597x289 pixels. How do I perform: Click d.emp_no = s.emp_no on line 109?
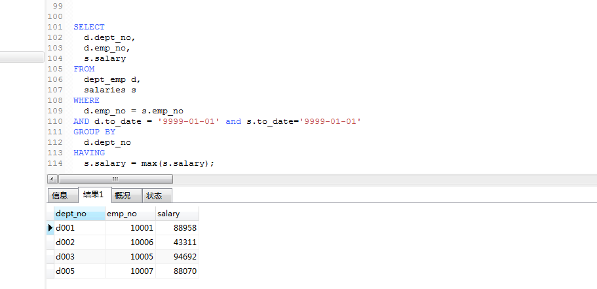click(x=134, y=111)
